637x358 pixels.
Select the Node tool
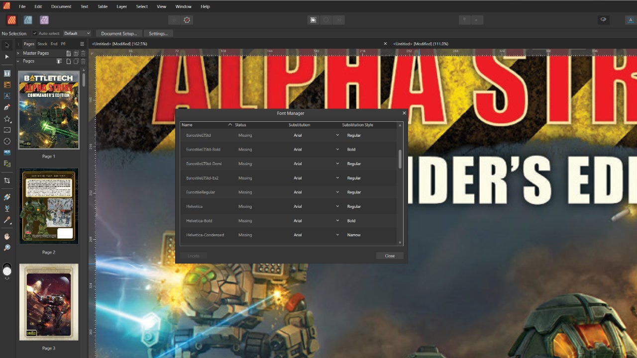(7, 57)
